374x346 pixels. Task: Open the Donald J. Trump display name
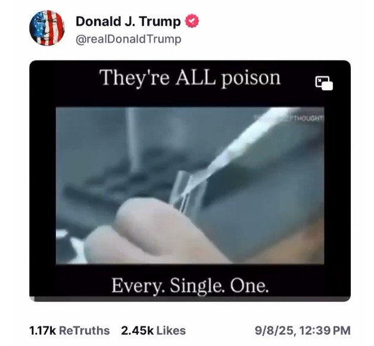tap(128, 21)
